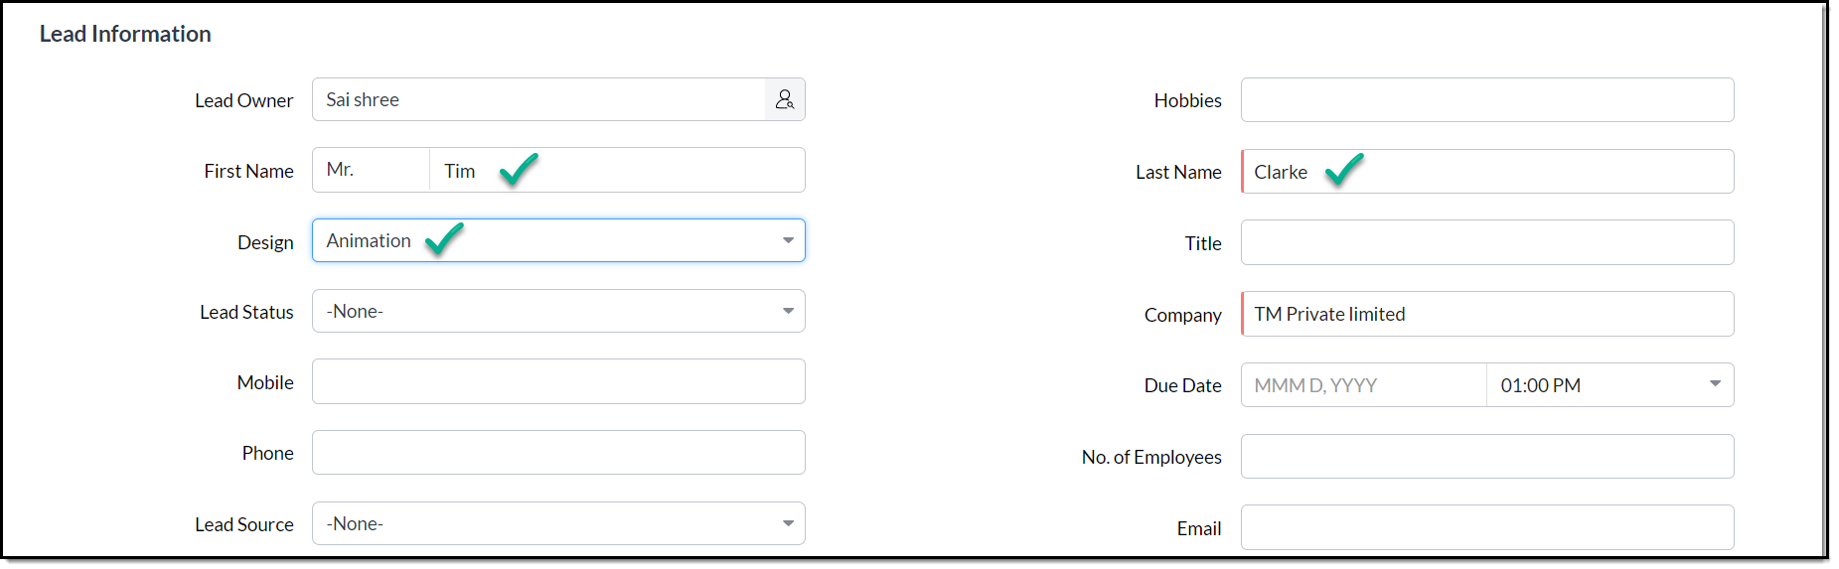1839x569 pixels.
Task: Open the Mr. salutation selector
Action: (x=371, y=170)
